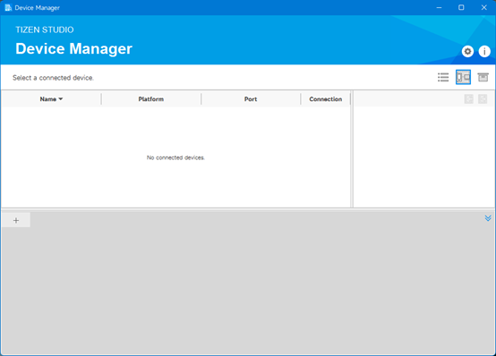The width and height of the screenshot is (496, 356).
Task: Click 'Select a connected device.' label
Action: 53,78
